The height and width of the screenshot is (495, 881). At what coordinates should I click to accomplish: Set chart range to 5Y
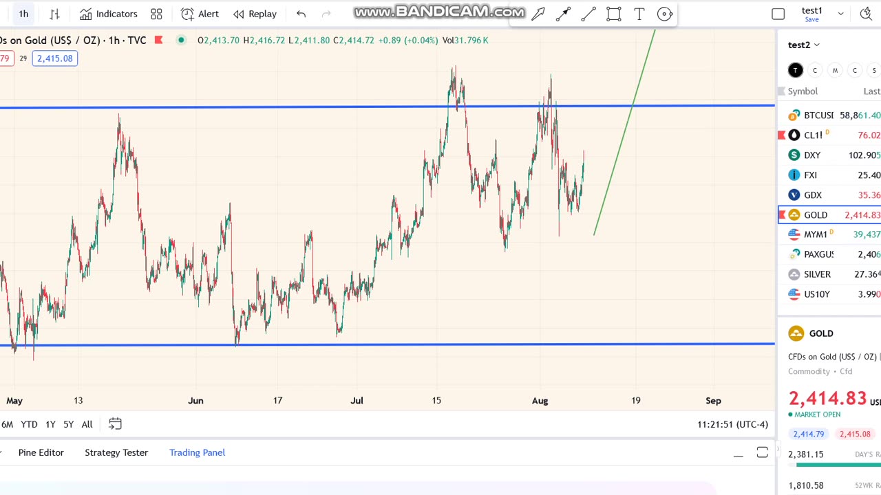(68, 424)
